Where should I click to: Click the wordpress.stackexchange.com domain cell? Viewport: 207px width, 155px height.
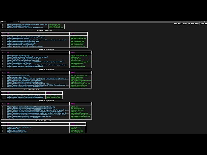tap(81, 115)
